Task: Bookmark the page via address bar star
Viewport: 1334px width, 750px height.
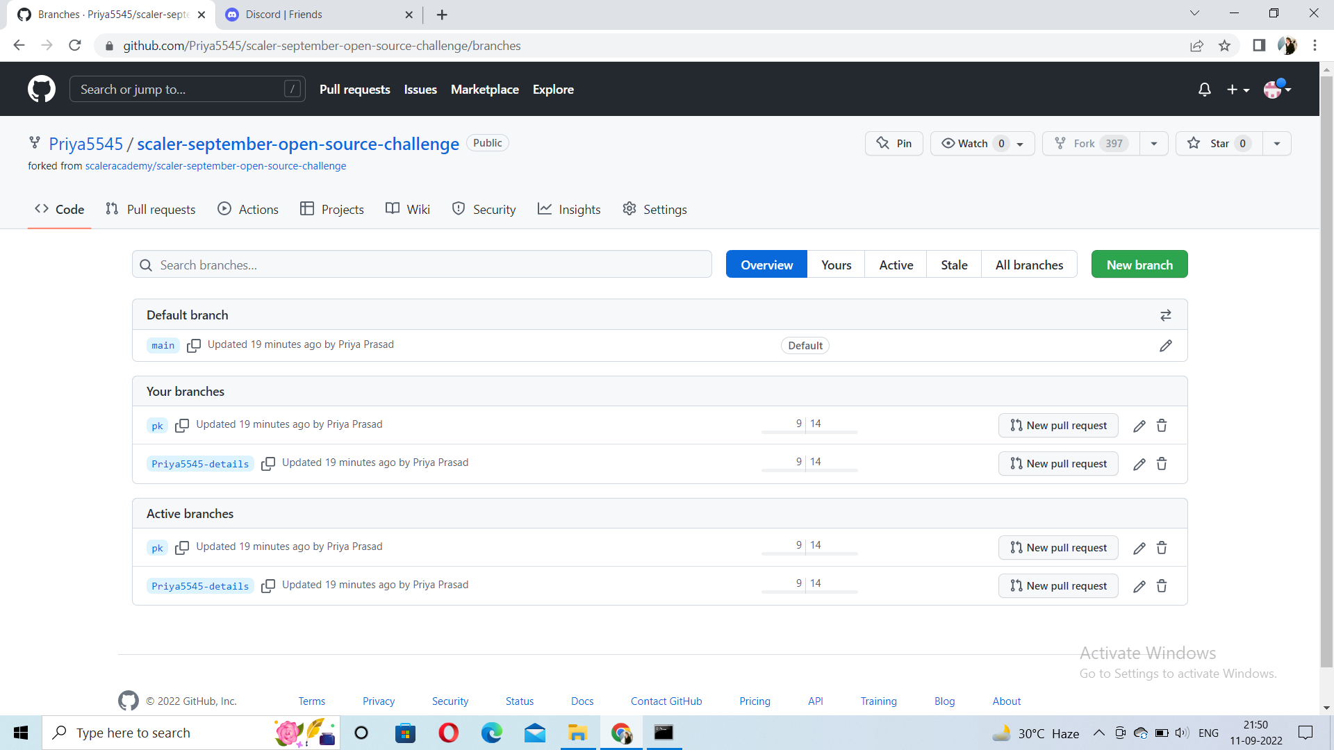Action: click(1224, 45)
